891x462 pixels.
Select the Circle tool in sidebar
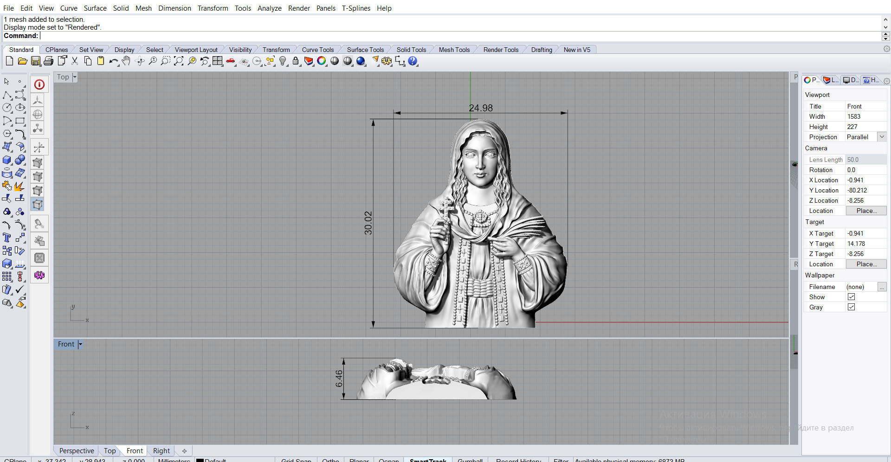click(7, 108)
